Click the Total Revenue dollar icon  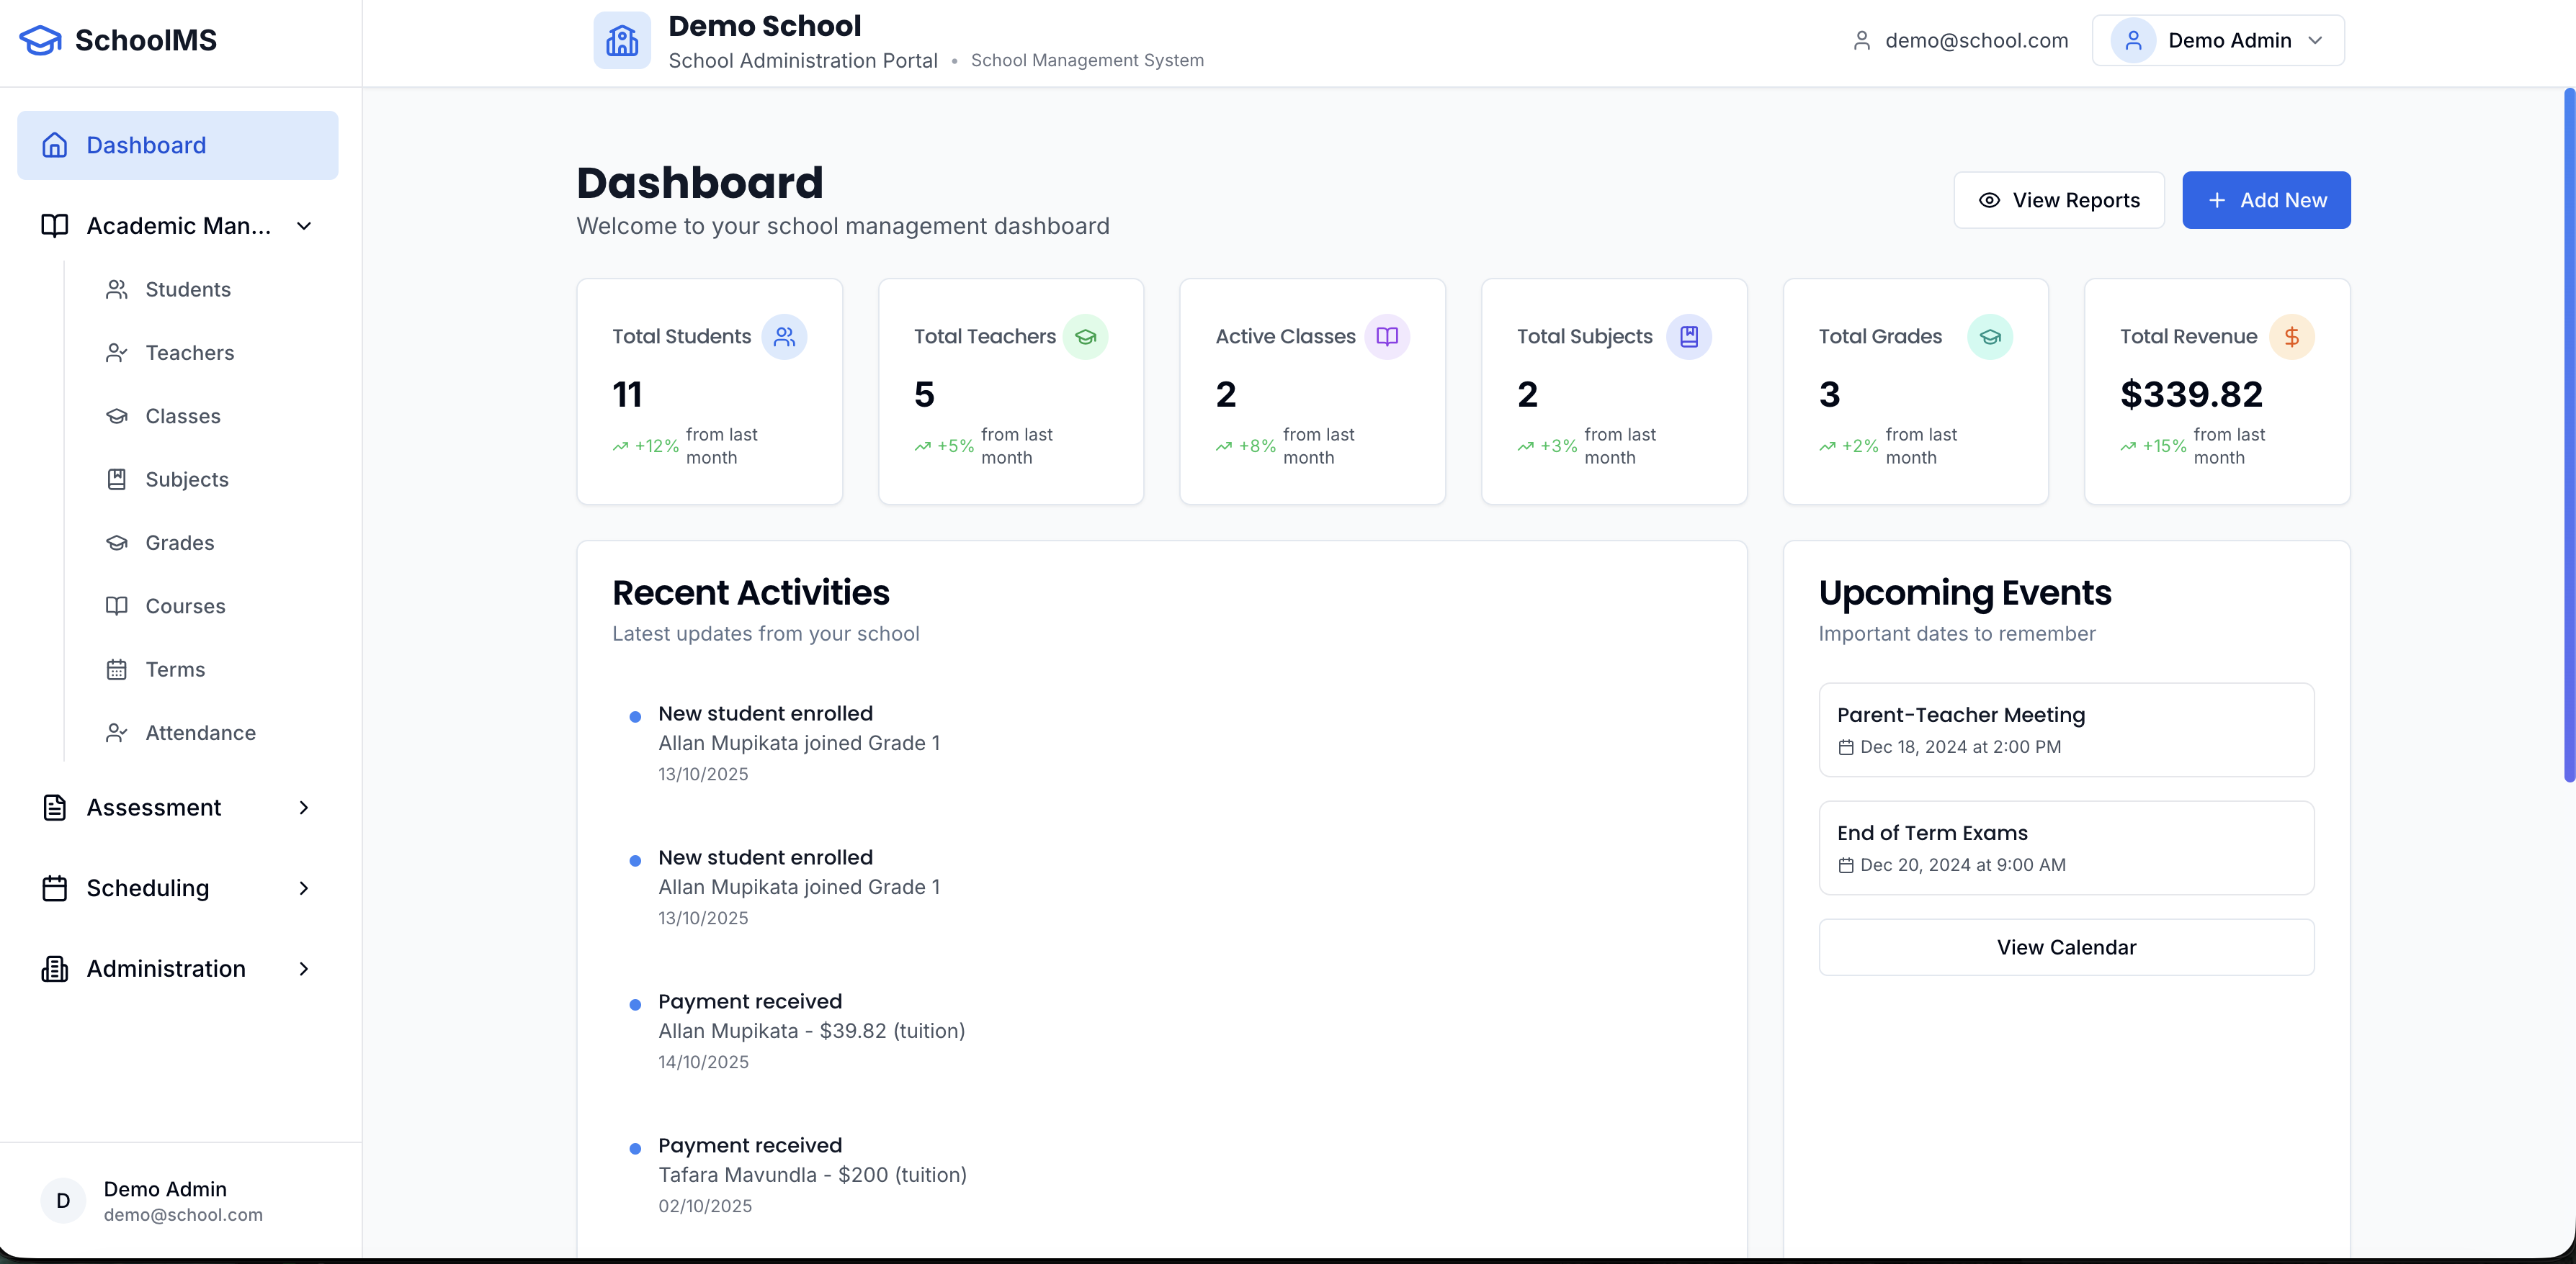click(2291, 337)
